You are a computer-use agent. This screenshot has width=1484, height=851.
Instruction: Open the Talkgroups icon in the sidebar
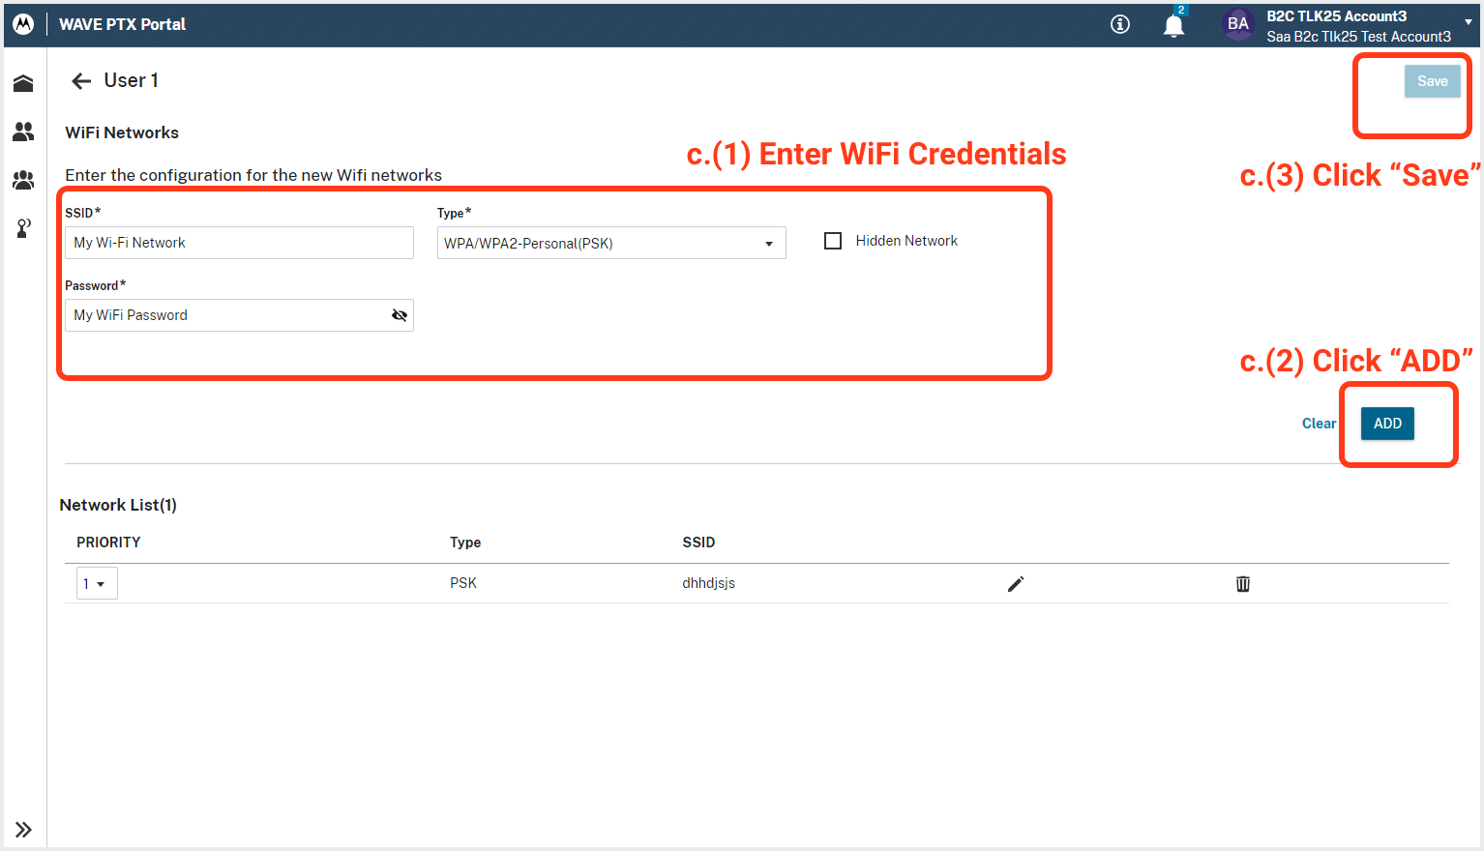[x=23, y=180]
